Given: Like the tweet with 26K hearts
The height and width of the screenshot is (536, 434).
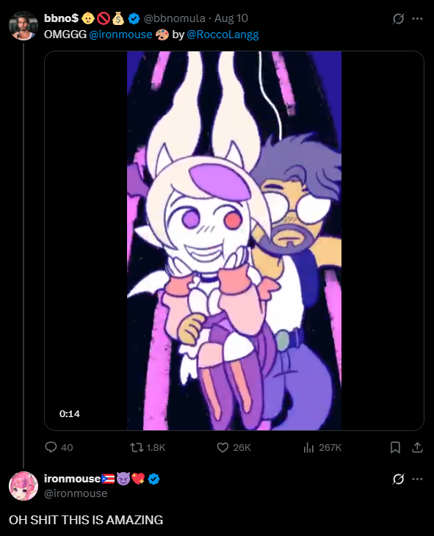Looking at the screenshot, I should tap(223, 447).
